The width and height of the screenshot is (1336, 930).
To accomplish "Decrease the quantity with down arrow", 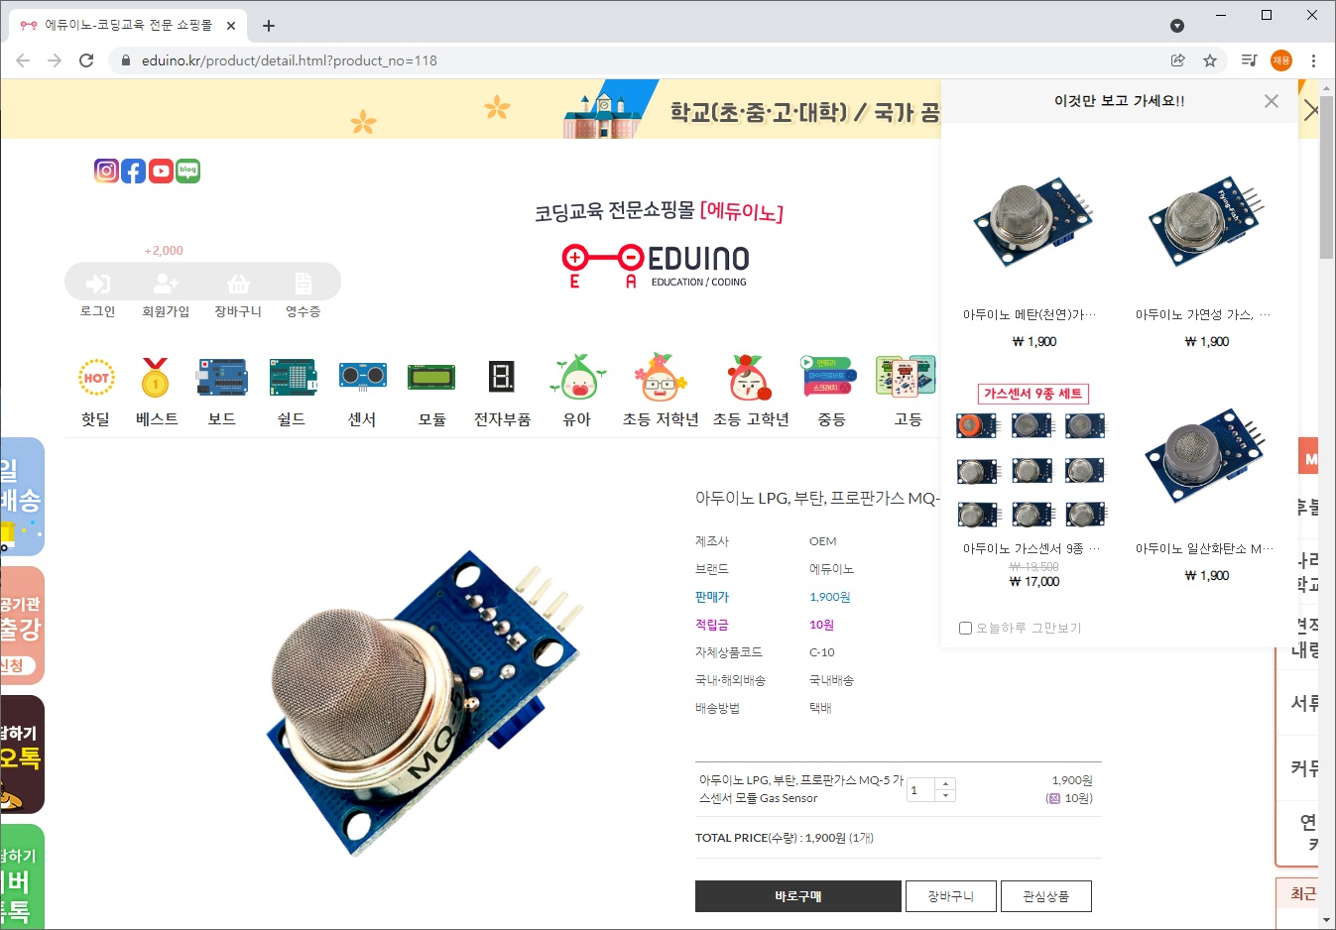I will (945, 795).
